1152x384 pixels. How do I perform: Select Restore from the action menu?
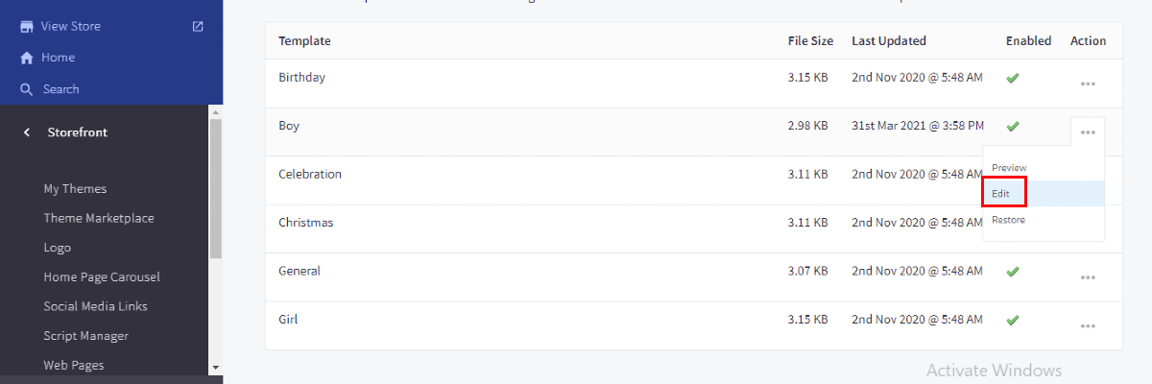pos(1008,220)
